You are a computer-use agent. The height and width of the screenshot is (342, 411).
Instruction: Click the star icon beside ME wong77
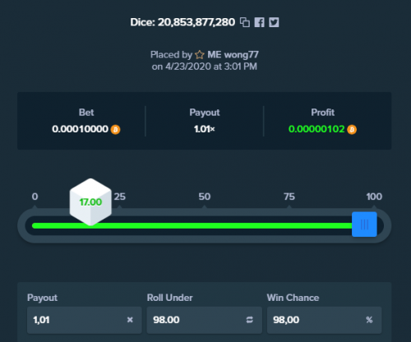click(x=200, y=55)
